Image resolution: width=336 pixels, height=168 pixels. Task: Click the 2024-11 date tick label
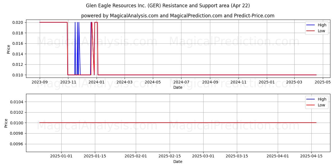tap(239, 82)
